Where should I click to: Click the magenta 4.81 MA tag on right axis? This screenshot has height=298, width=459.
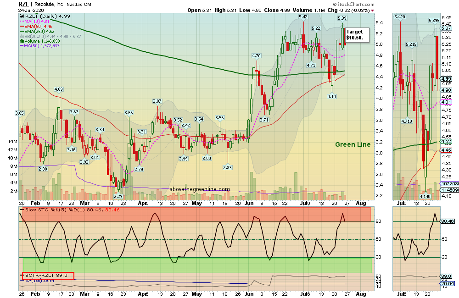coord(447,102)
